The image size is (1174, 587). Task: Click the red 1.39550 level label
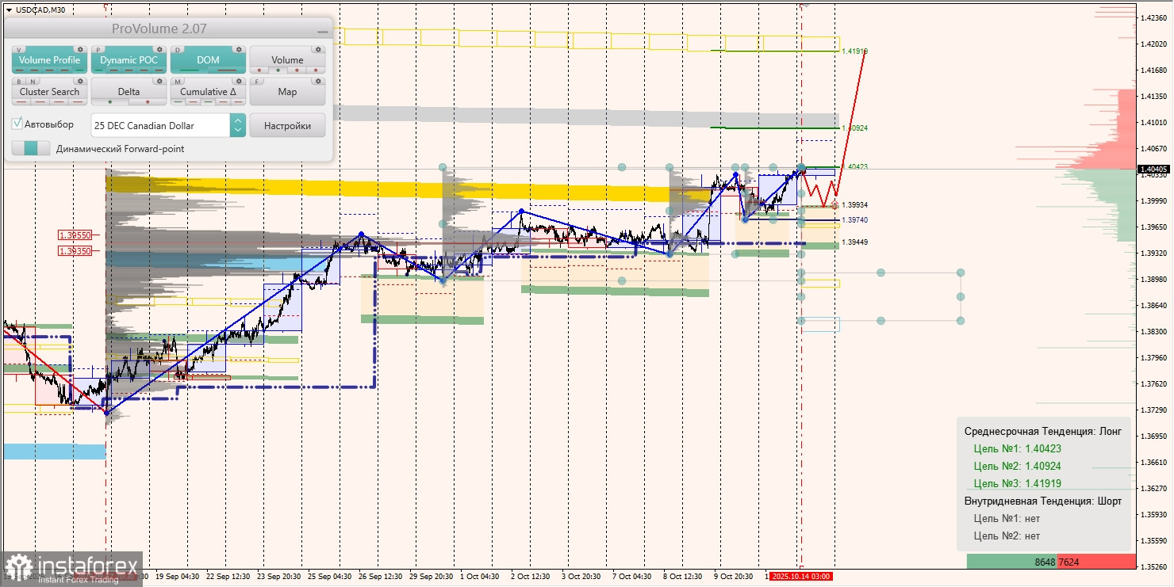75,235
